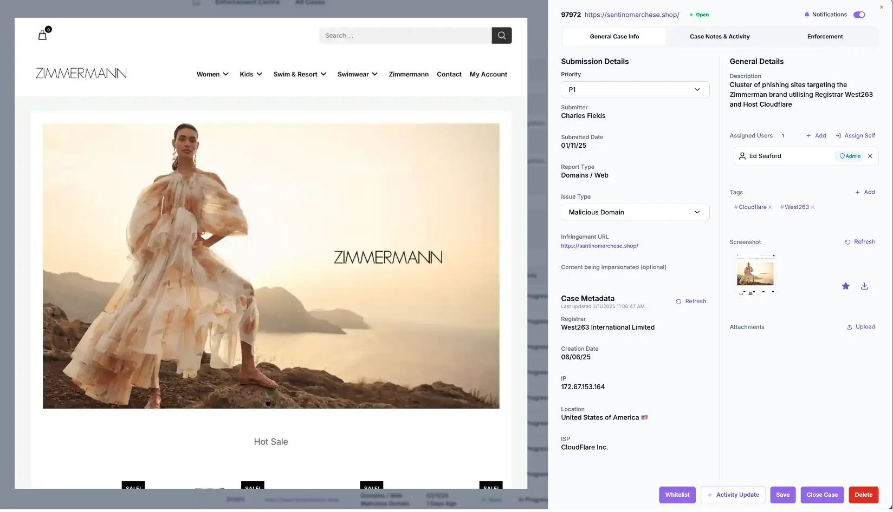
Task: Click the Whitelist button
Action: tap(677, 495)
